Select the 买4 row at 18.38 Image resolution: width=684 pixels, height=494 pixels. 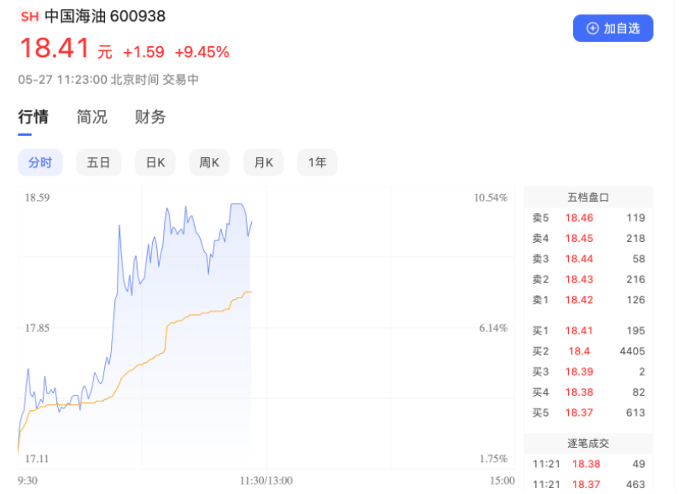588,392
